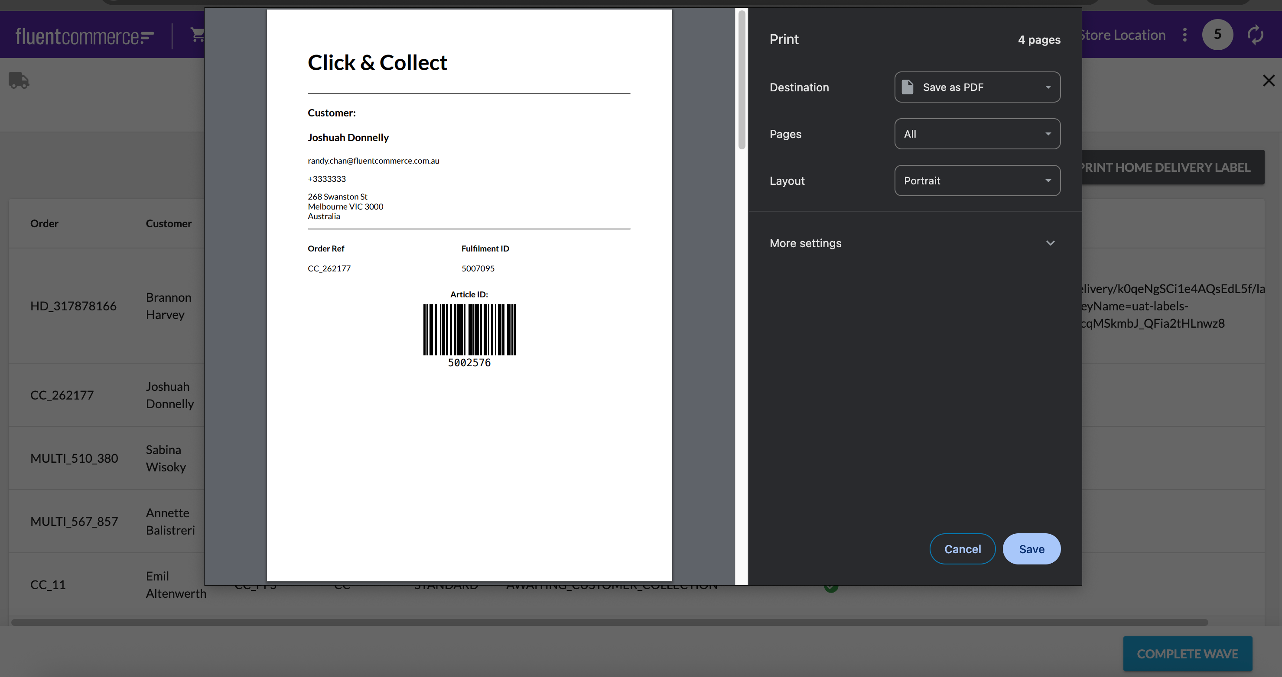Click customer Sabina Wisoky
The image size is (1282, 677).
pos(166,458)
